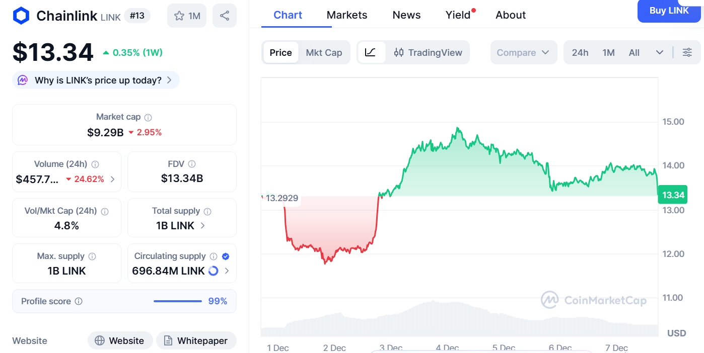
Task: Click the Profile score info icon
Action: 79,301
